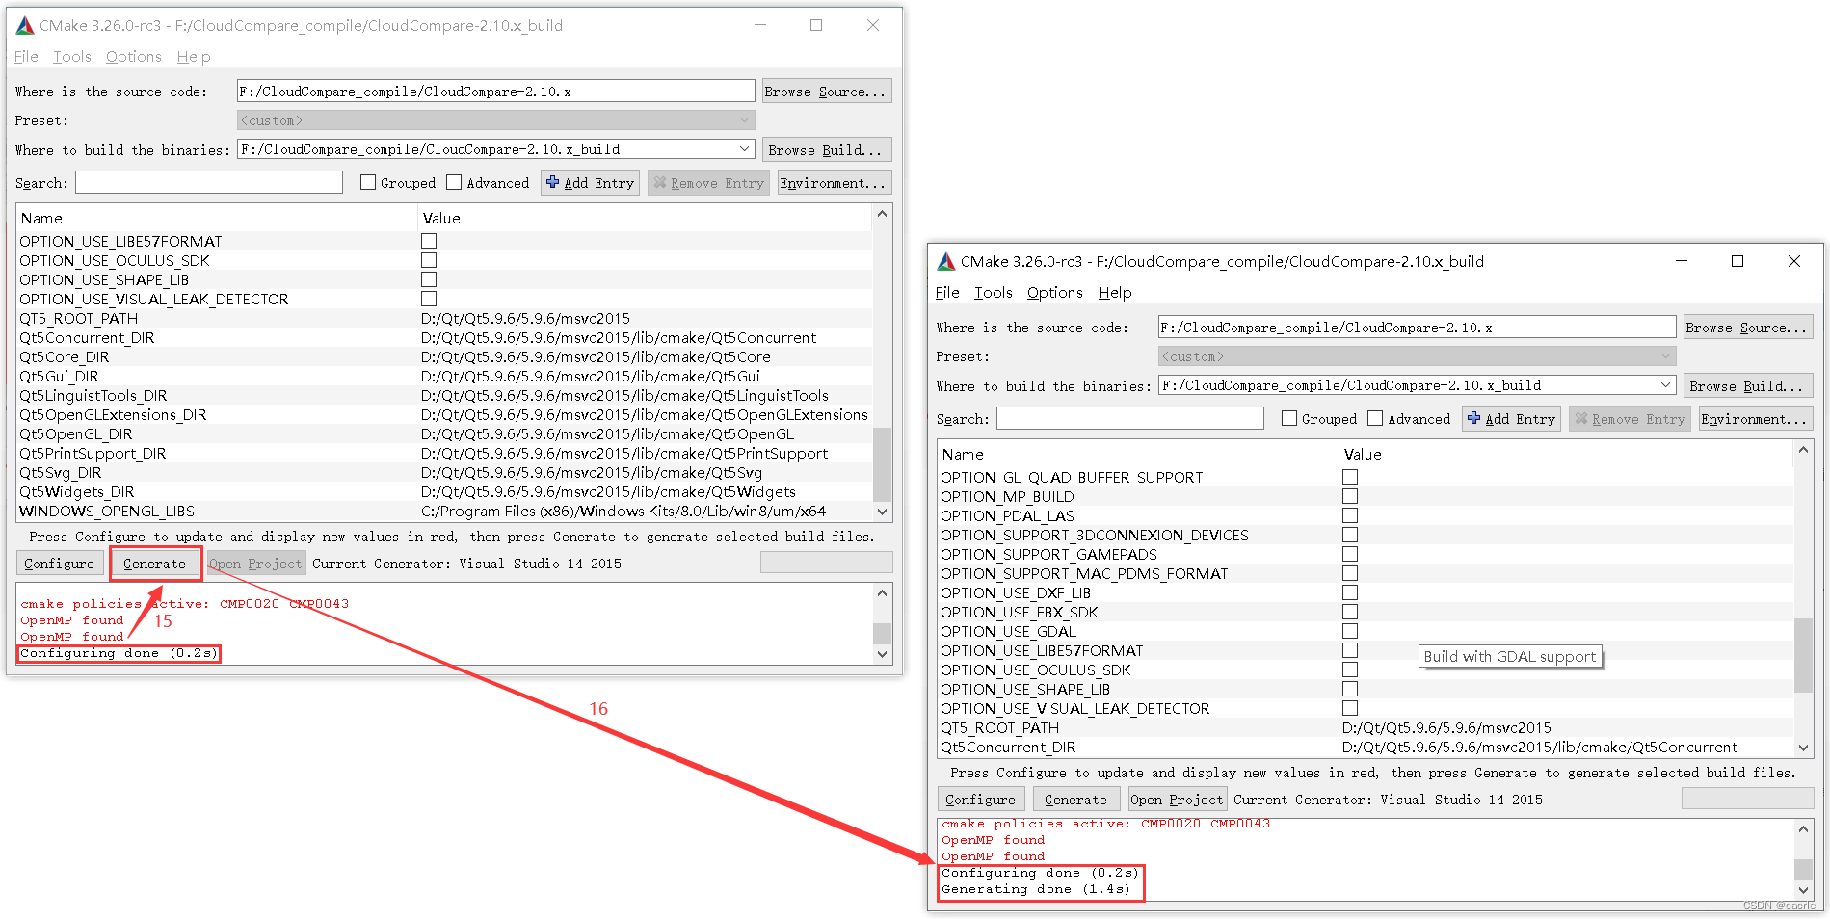The height and width of the screenshot is (919, 1830).
Task: Enable OPTION_USE_GDAL checkbox
Action: 1350,631
